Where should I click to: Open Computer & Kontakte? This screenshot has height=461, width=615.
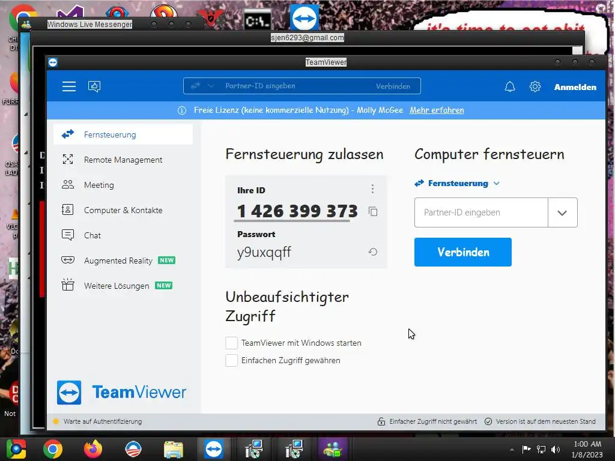click(123, 210)
